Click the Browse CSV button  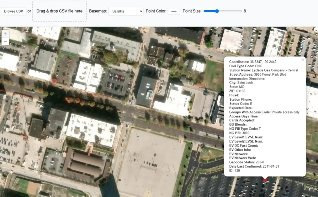click(13, 11)
